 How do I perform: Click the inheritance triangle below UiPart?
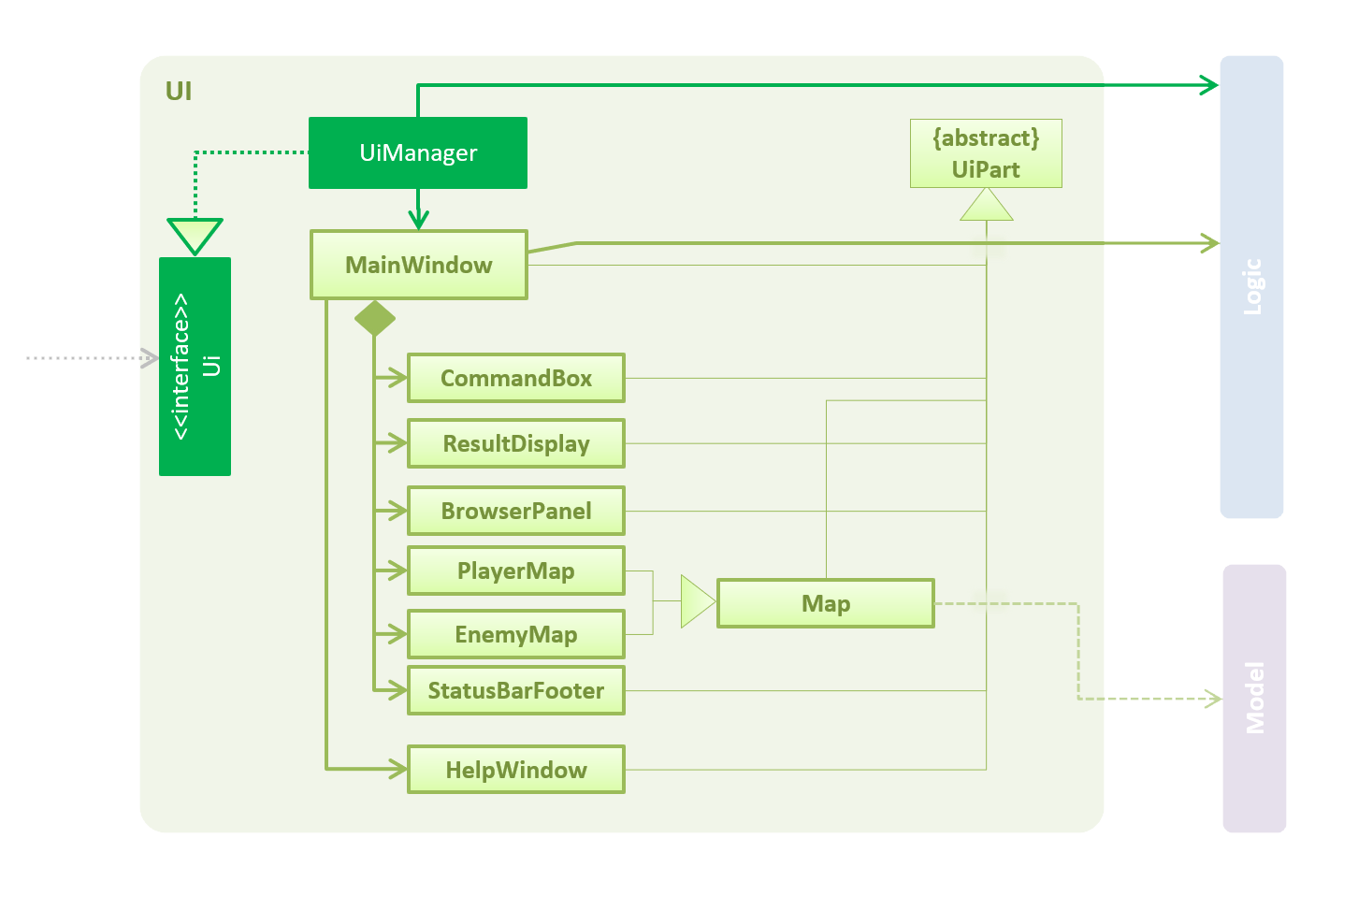point(987,204)
